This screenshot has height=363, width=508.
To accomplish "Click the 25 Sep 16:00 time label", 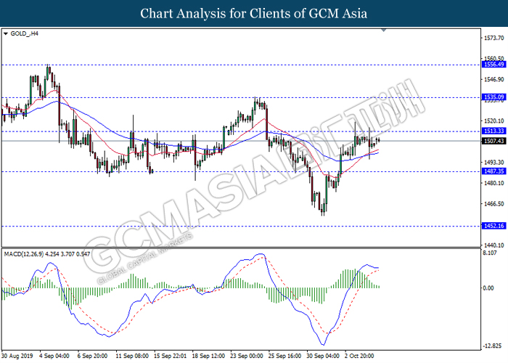I will pyautogui.click(x=284, y=356).
